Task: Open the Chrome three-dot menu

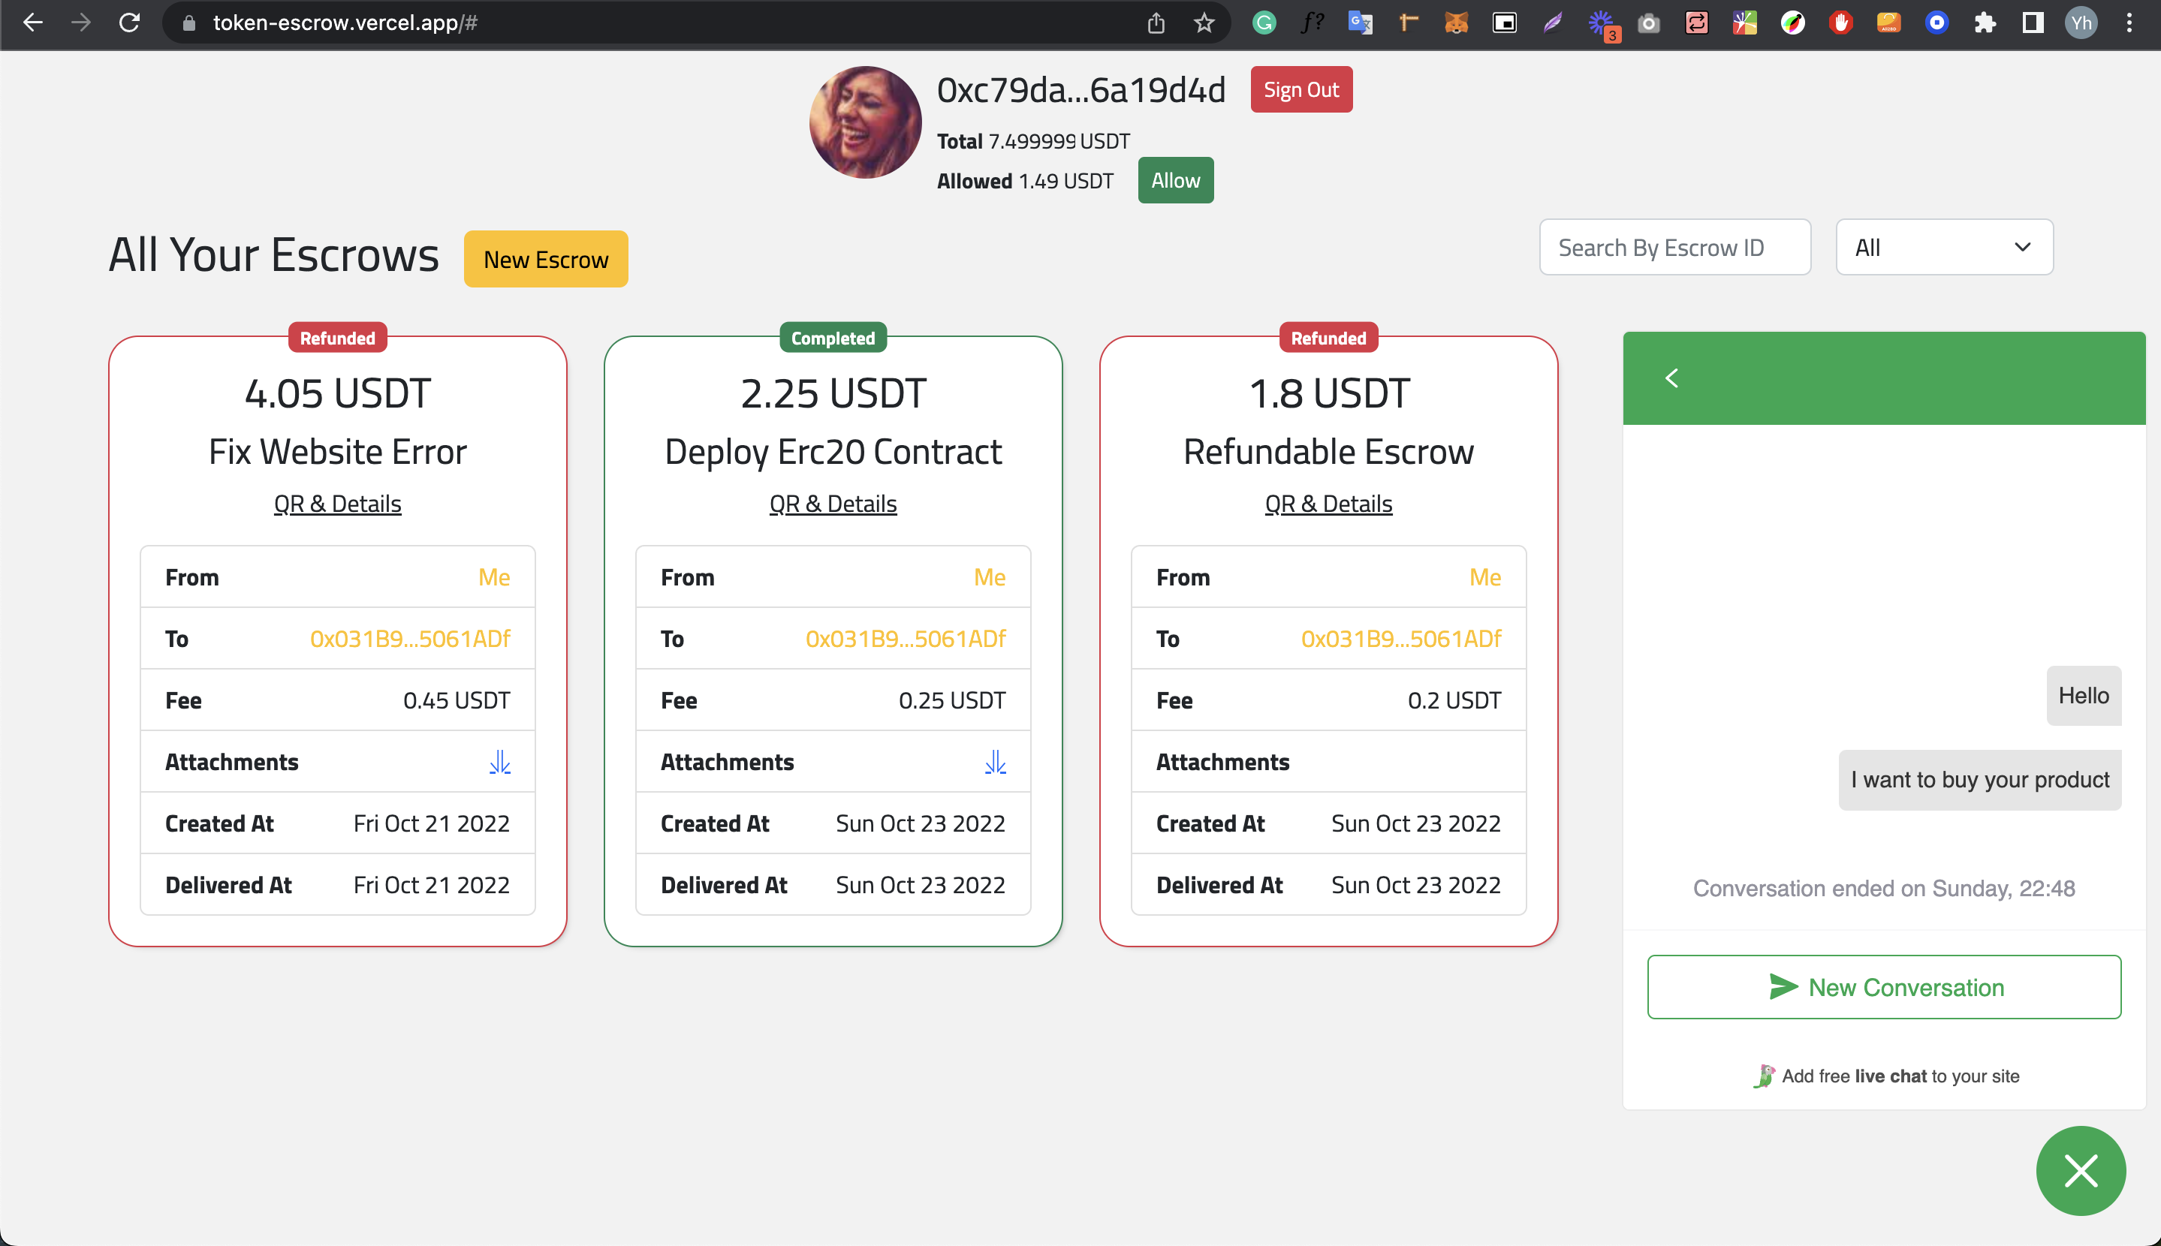Action: (2130, 23)
